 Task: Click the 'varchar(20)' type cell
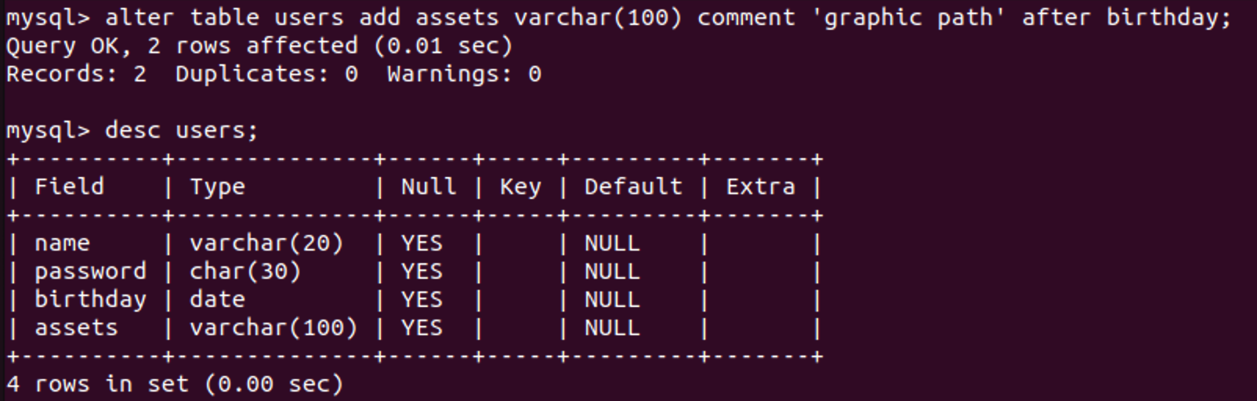tap(266, 244)
